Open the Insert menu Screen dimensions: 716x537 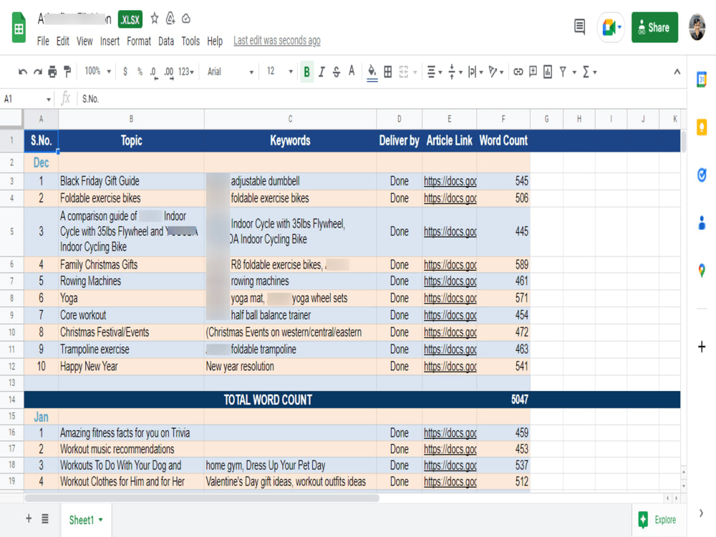pos(110,41)
